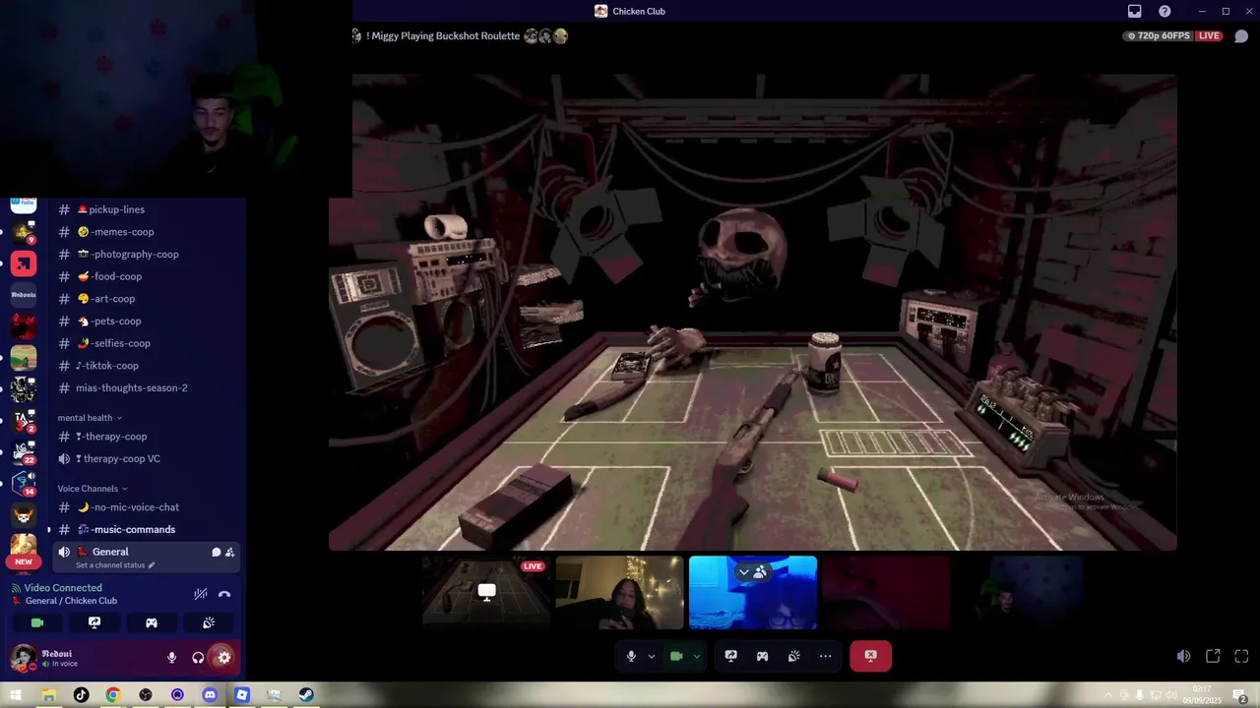This screenshot has width=1260, height=708.
Task: Open chat for General voice channel
Action: tap(216, 553)
